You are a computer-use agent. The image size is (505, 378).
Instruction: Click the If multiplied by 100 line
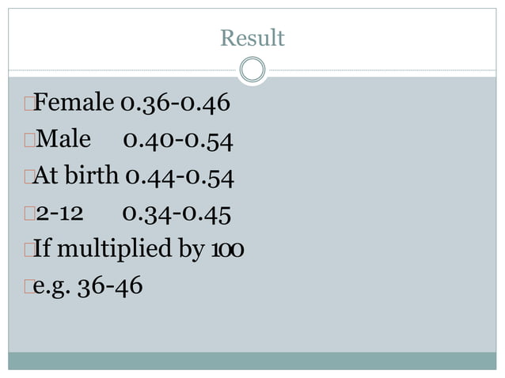click(x=139, y=249)
